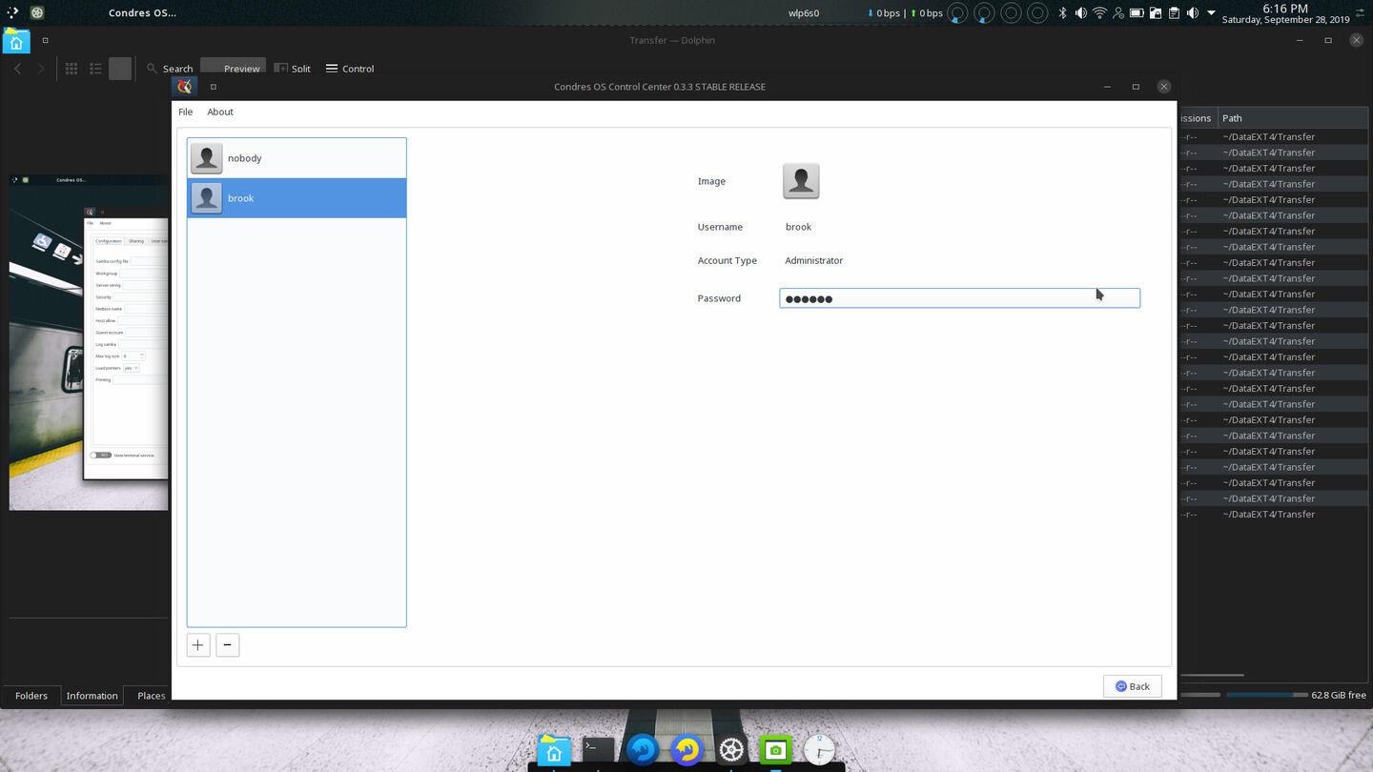Expand hidden system tray icons arrow

(1212, 13)
